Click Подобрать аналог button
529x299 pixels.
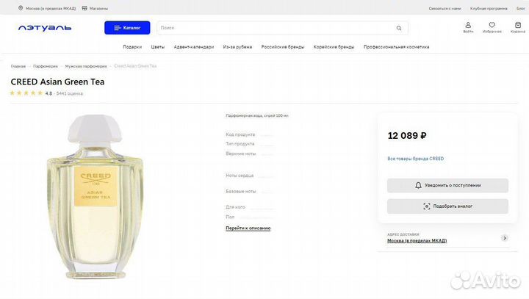447,206
